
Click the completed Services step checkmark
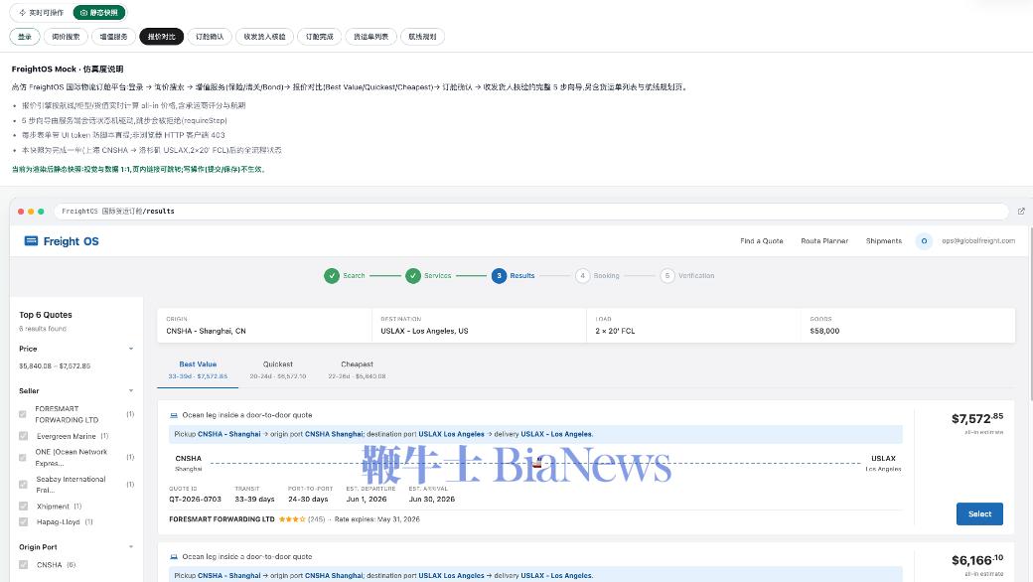[413, 276]
